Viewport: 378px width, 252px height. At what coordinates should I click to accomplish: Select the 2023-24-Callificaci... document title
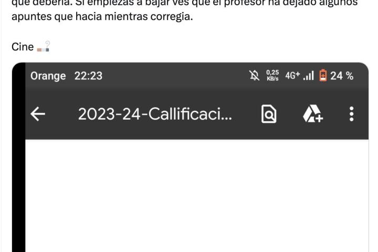(155, 114)
